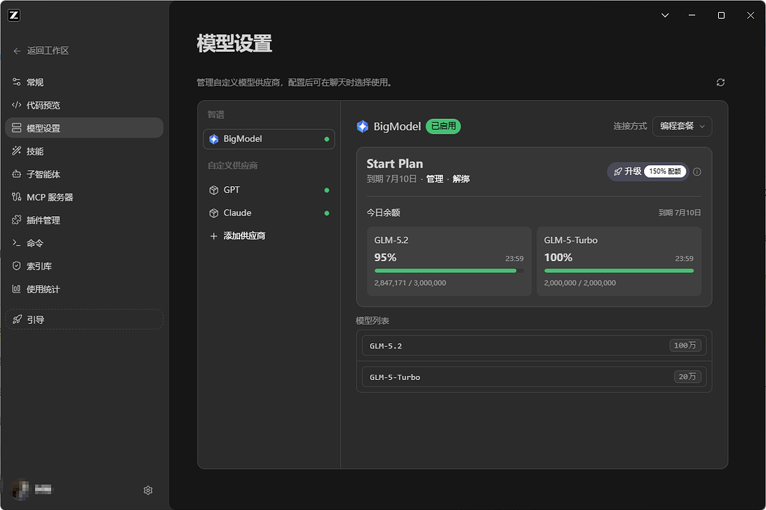This screenshot has width=766, height=510.
Task: Click the 模型列表 heading
Action: (373, 321)
